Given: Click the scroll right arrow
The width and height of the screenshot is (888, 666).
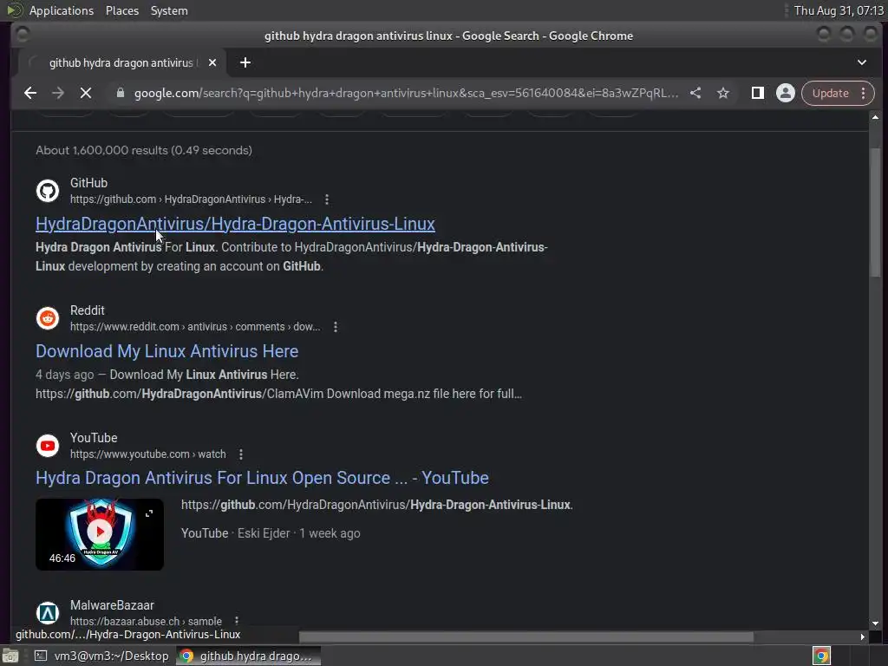Looking at the screenshot, I should 863,637.
